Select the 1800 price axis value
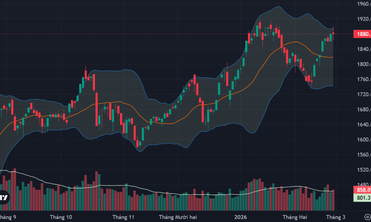The height and width of the screenshot is (222, 371). click(363, 64)
